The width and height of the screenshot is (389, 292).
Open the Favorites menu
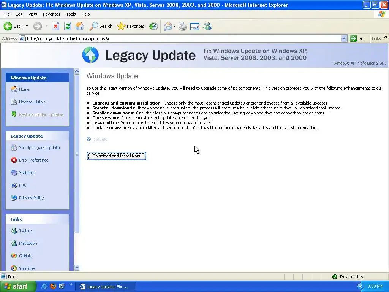(51, 14)
